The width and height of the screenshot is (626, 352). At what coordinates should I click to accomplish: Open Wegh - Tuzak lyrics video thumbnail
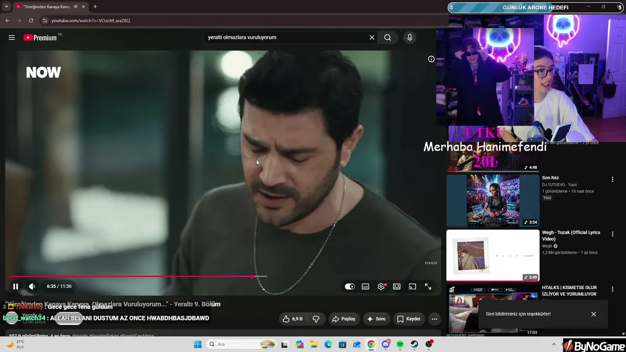coord(493,256)
